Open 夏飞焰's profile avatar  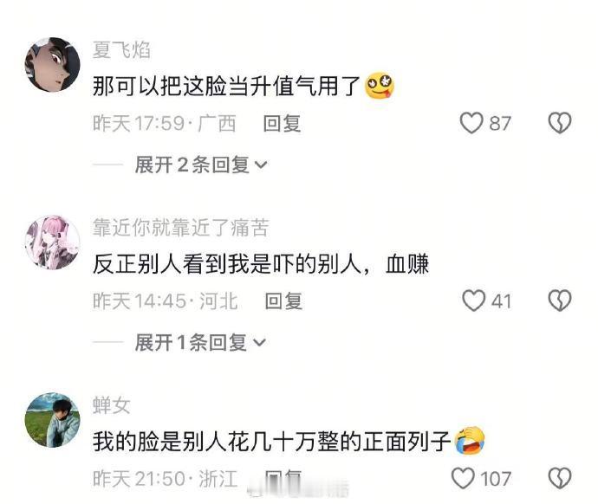click(52, 64)
